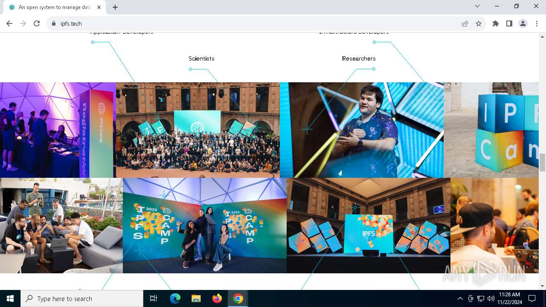This screenshot has height=307, width=546.
Task: Open File Explorer from taskbar
Action: pos(196,298)
